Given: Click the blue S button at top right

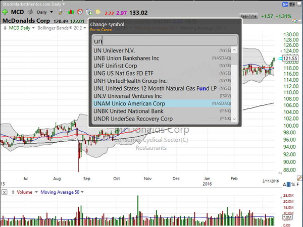Looking at the screenshot, I should [285, 4].
